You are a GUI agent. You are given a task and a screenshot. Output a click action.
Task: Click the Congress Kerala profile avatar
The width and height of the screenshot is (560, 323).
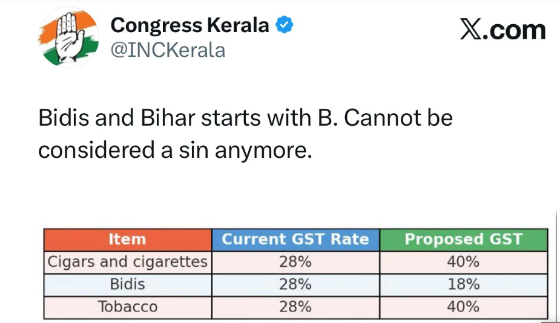coord(68,38)
